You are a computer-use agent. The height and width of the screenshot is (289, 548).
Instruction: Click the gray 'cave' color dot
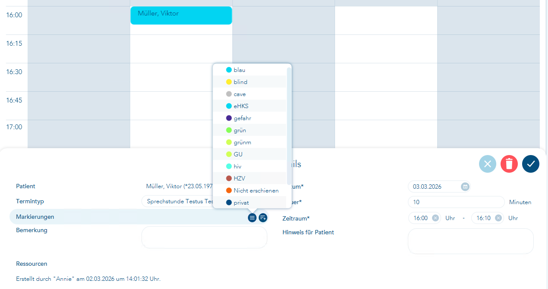[229, 94]
